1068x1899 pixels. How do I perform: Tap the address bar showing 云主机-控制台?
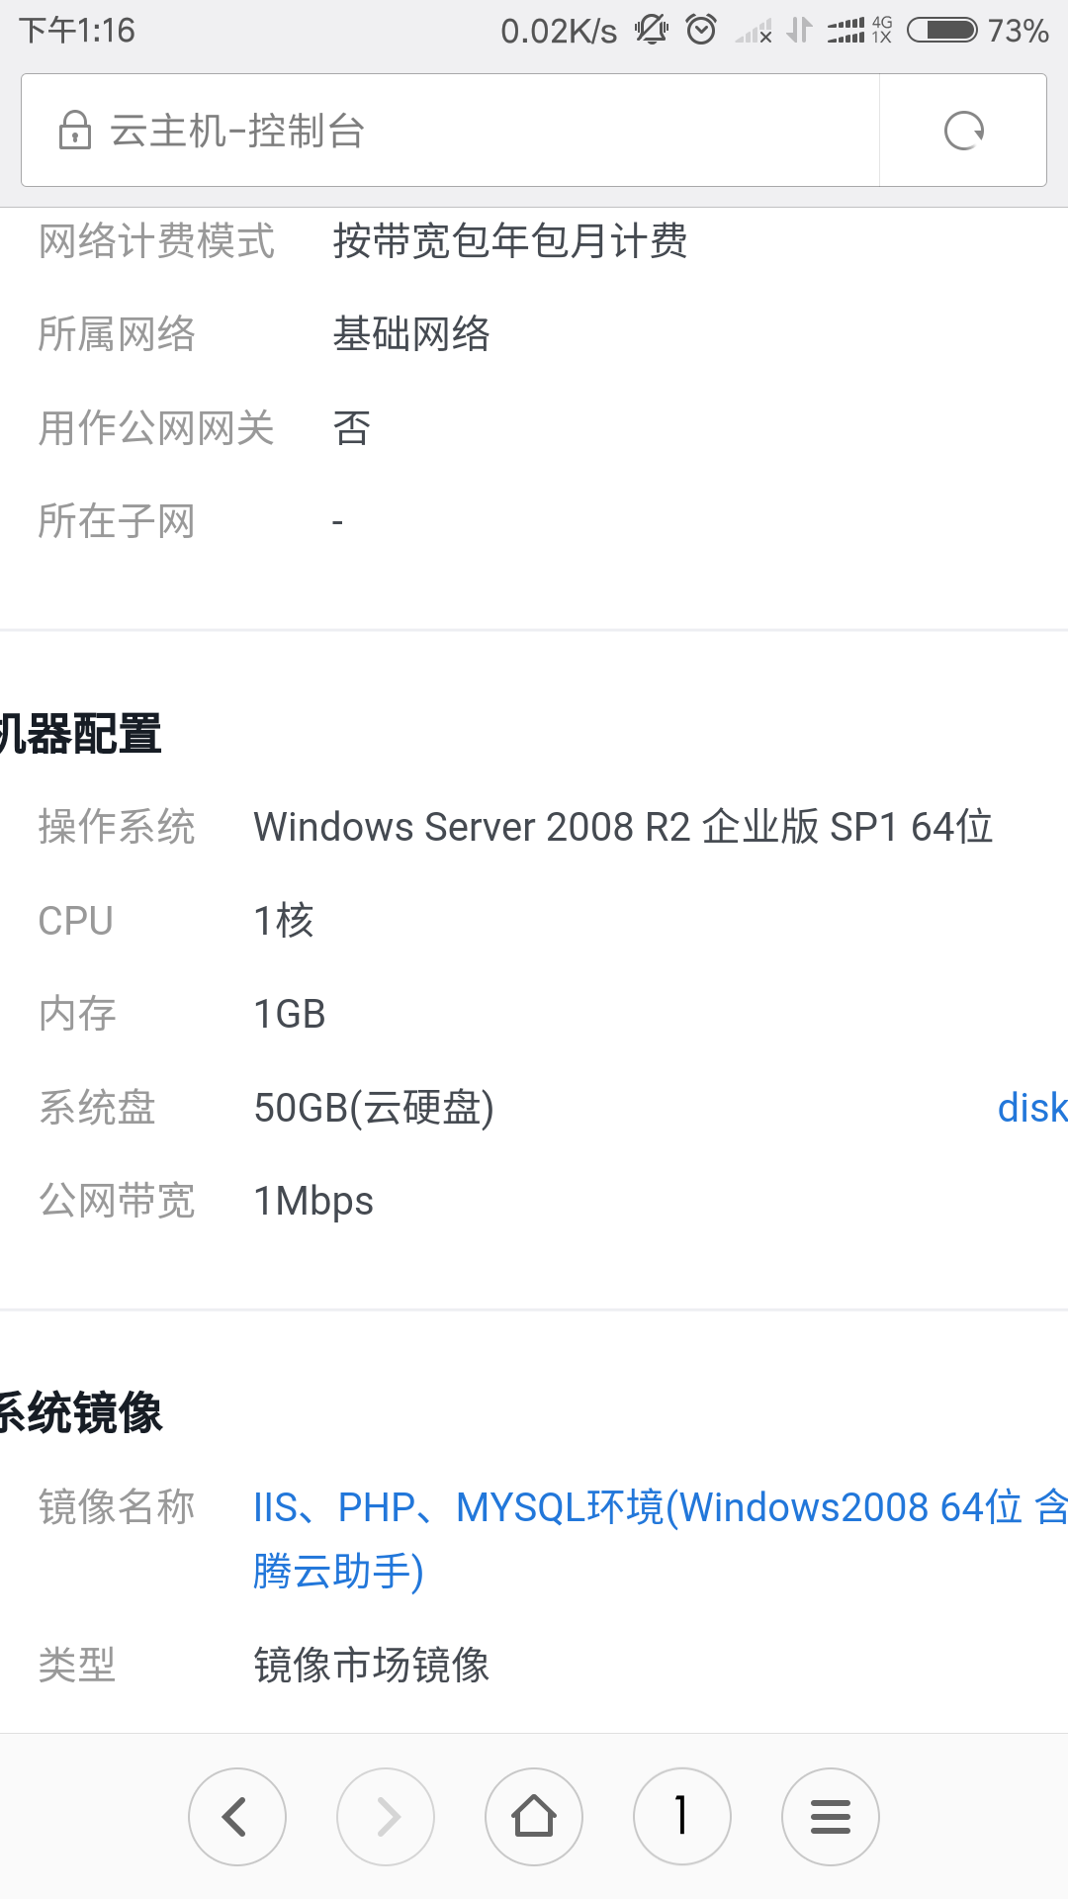tap(445, 130)
